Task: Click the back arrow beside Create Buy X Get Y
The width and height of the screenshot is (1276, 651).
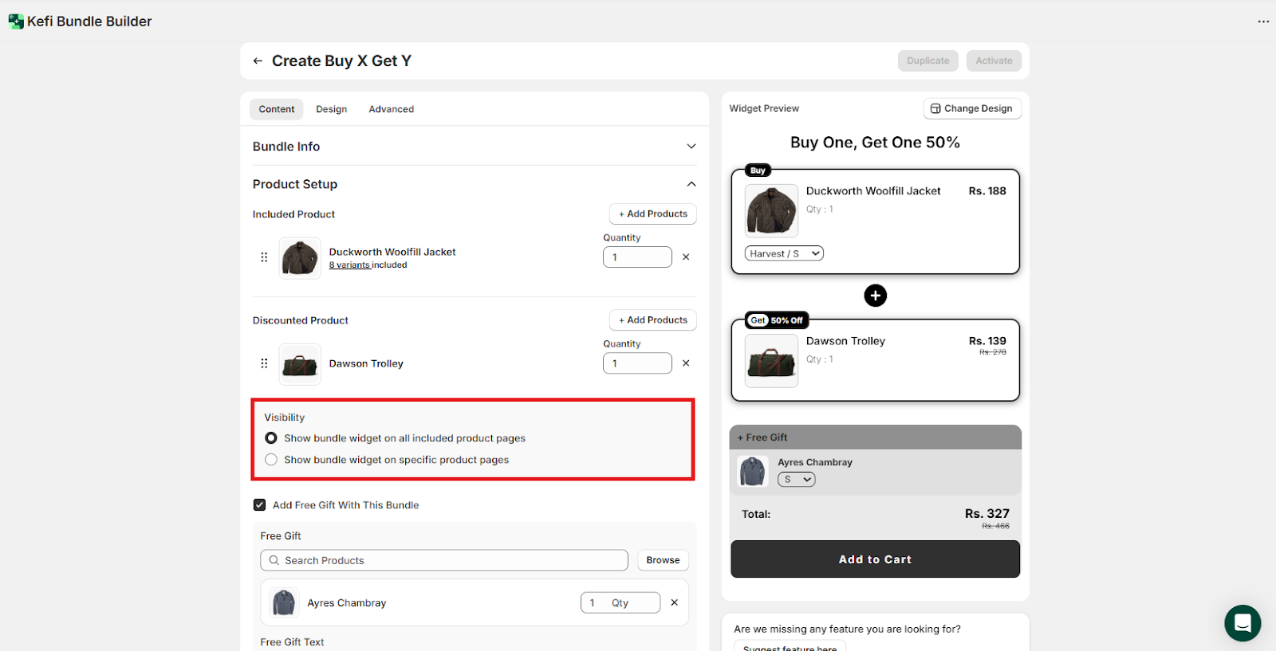Action: point(258,61)
